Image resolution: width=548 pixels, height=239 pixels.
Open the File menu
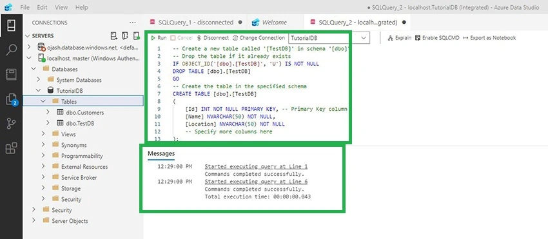[x=24, y=7]
